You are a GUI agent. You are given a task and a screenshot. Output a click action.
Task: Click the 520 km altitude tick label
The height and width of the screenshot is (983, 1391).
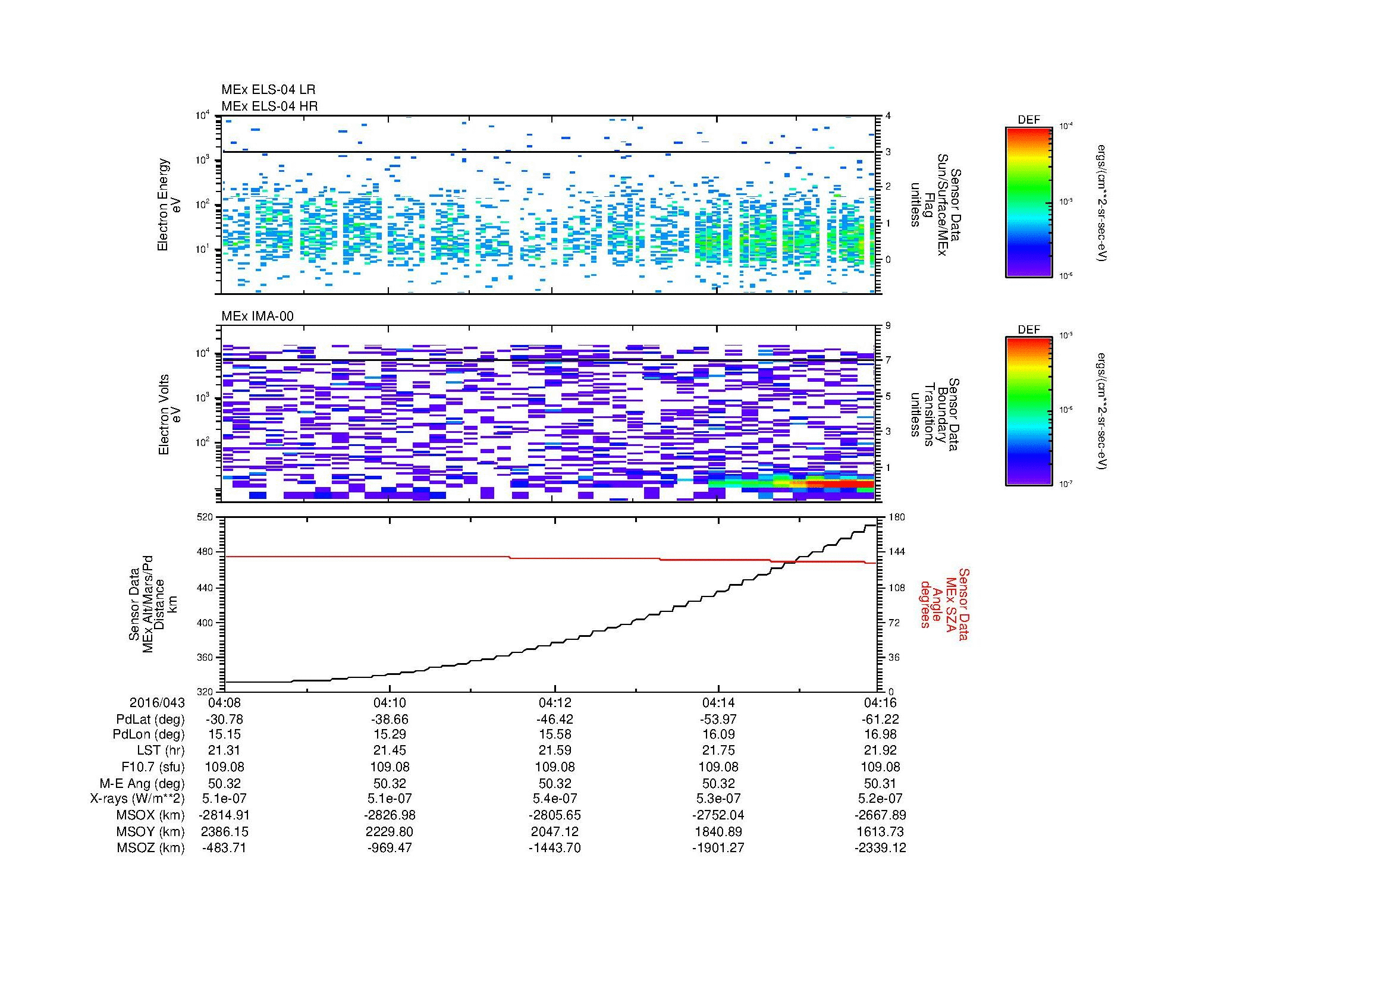coord(206,517)
